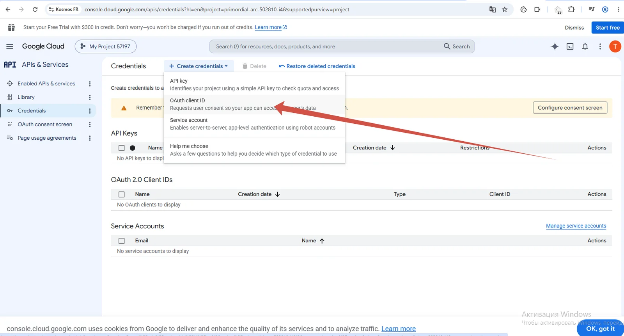Click the warning triangle icon in the banner
Screen dimensions: 624x336
(124, 108)
